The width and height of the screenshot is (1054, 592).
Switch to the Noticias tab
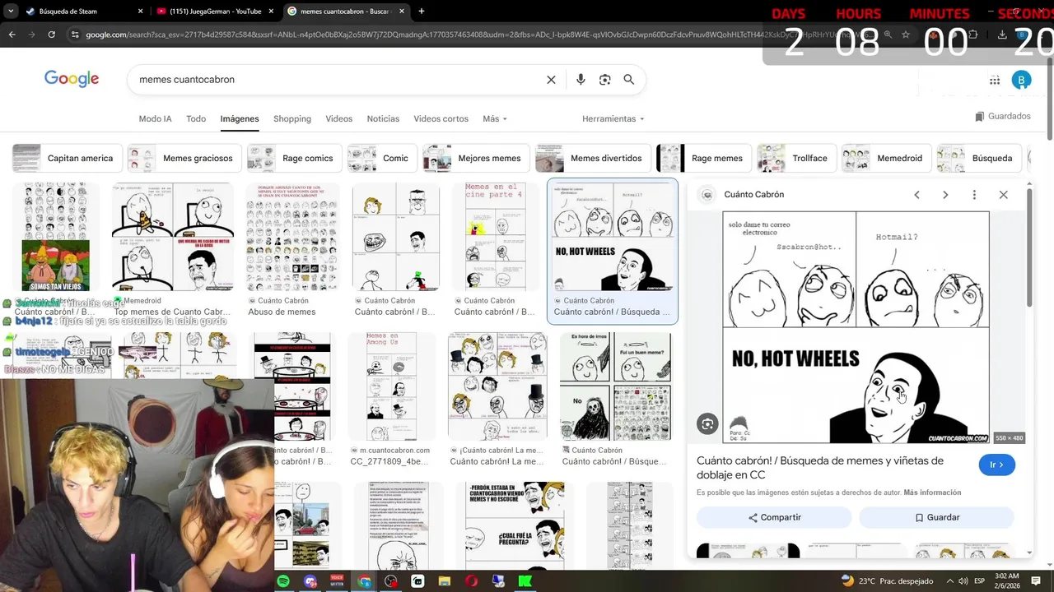[383, 119]
